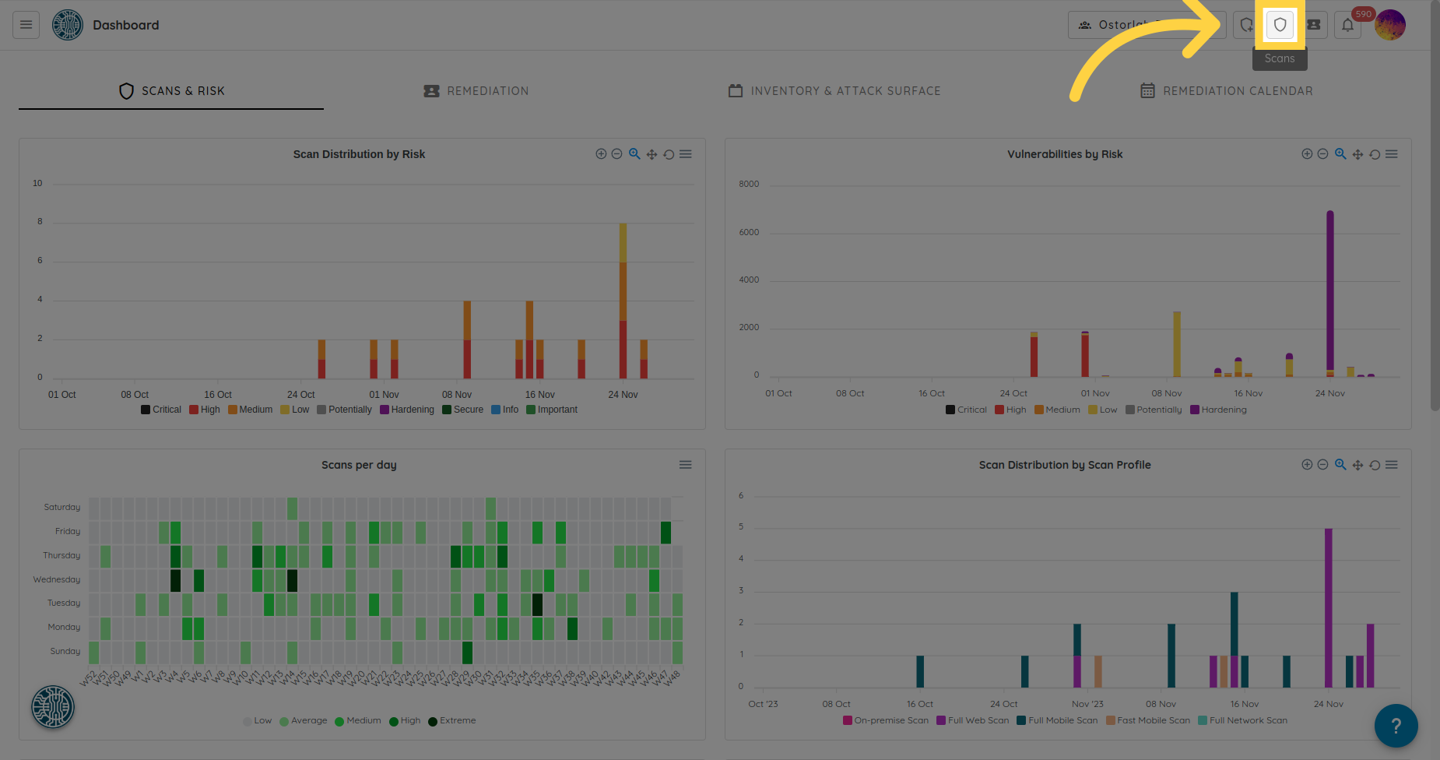Click the user avatar in the header
The image size is (1440, 760).
pos(1389,25)
